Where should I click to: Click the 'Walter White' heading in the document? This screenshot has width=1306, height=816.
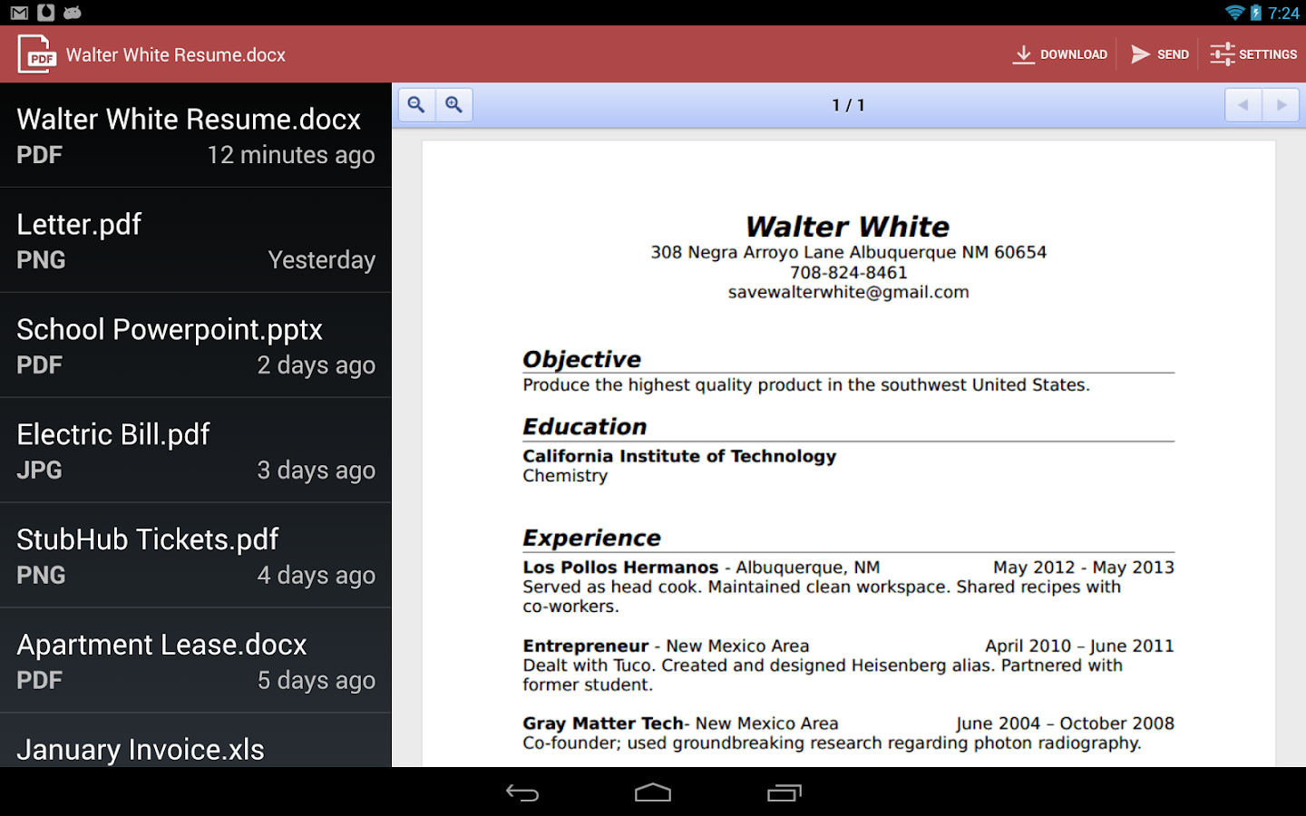(848, 227)
